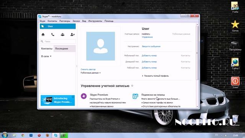Open the Skype menu

click(x=42, y=21)
